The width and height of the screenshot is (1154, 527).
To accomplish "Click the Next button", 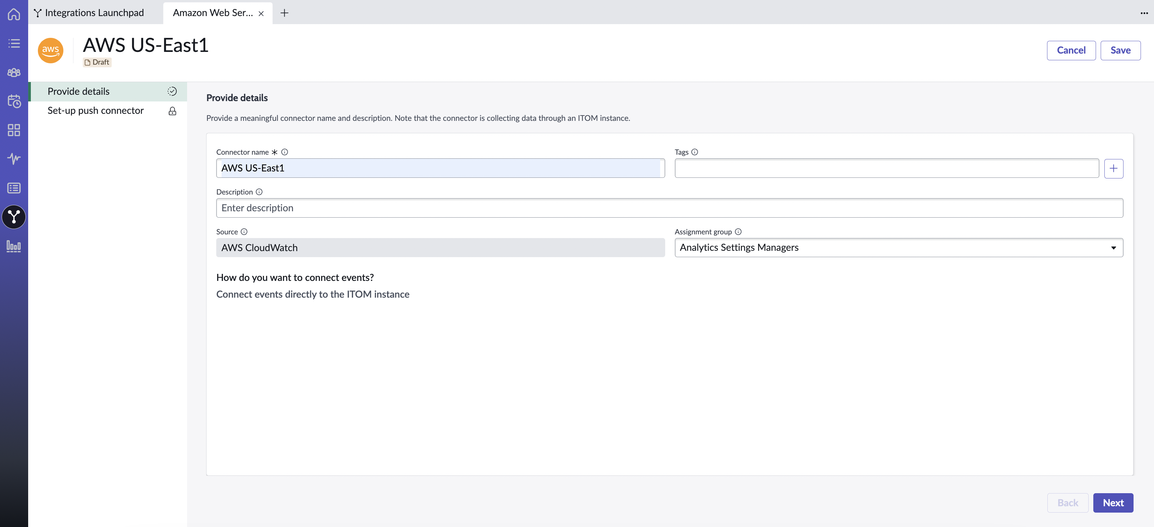I will (1113, 503).
